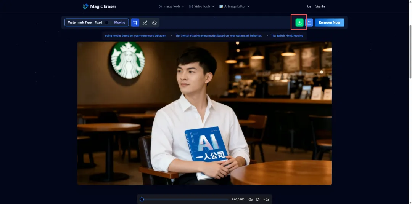Open the AI Image Editor dropdown
This screenshot has width=412, height=204.
pos(235,6)
